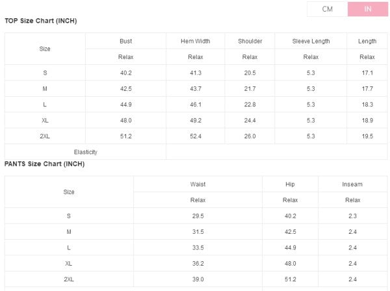
Task: Select the Length column header
Action: point(367,41)
